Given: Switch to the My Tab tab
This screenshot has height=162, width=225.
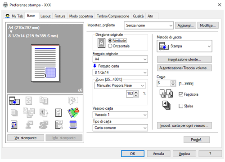Looking at the screenshot, I should [x=14, y=16].
